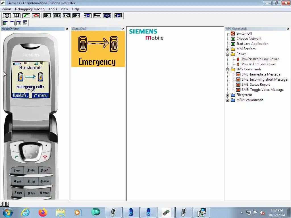This screenshot has width=291, height=218.
Task: Click the blank window icon in second toolbar
Action: point(12,23)
